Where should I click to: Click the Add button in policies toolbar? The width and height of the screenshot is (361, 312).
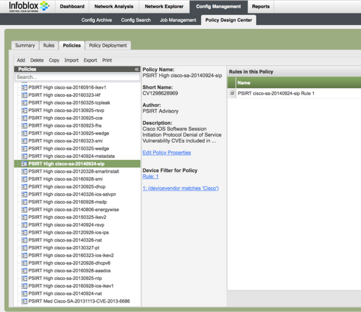(21, 60)
